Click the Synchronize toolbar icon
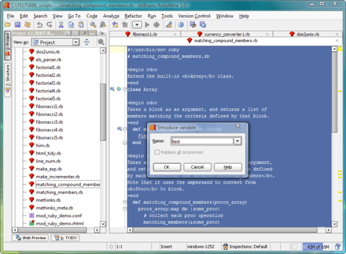 [x=27, y=25]
